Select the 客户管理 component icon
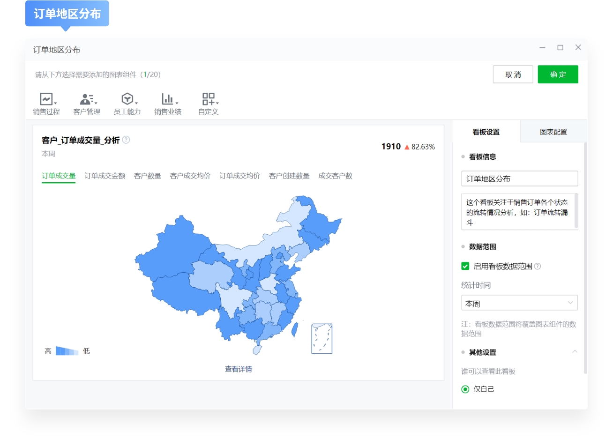The width and height of the screenshot is (613, 446). [x=86, y=99]
